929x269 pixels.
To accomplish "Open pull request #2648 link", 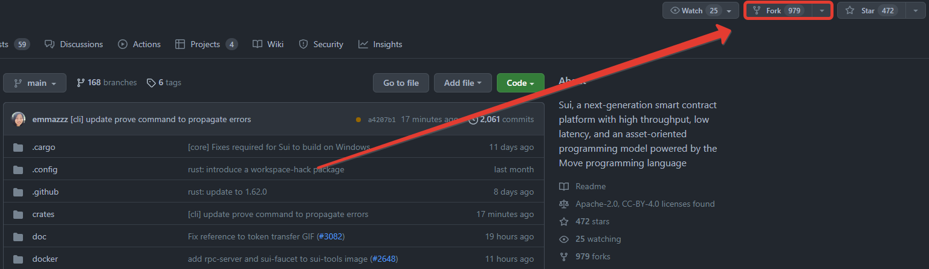I will pos(384,259).
